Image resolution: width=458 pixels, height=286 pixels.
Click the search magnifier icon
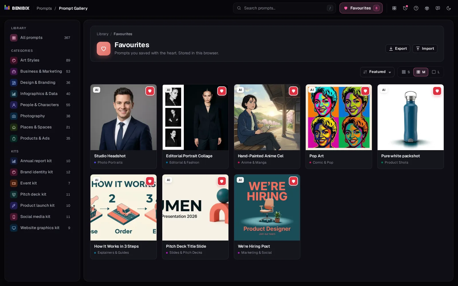[239, 8]
